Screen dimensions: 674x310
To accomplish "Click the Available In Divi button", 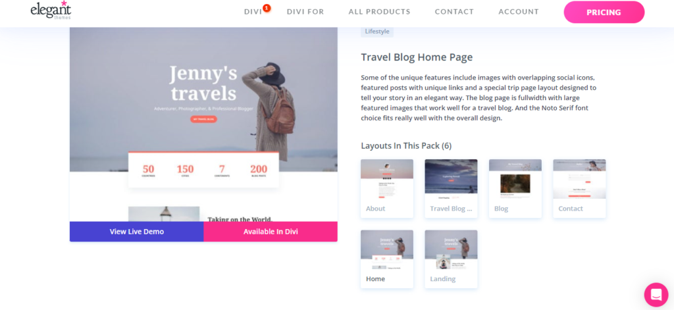I will tap(271, 231).
